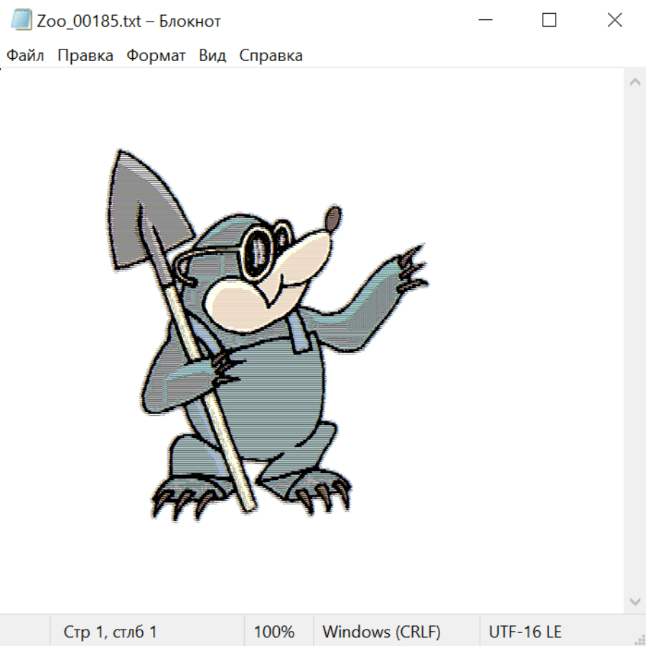Open the Правка menu

pos(85,56)
